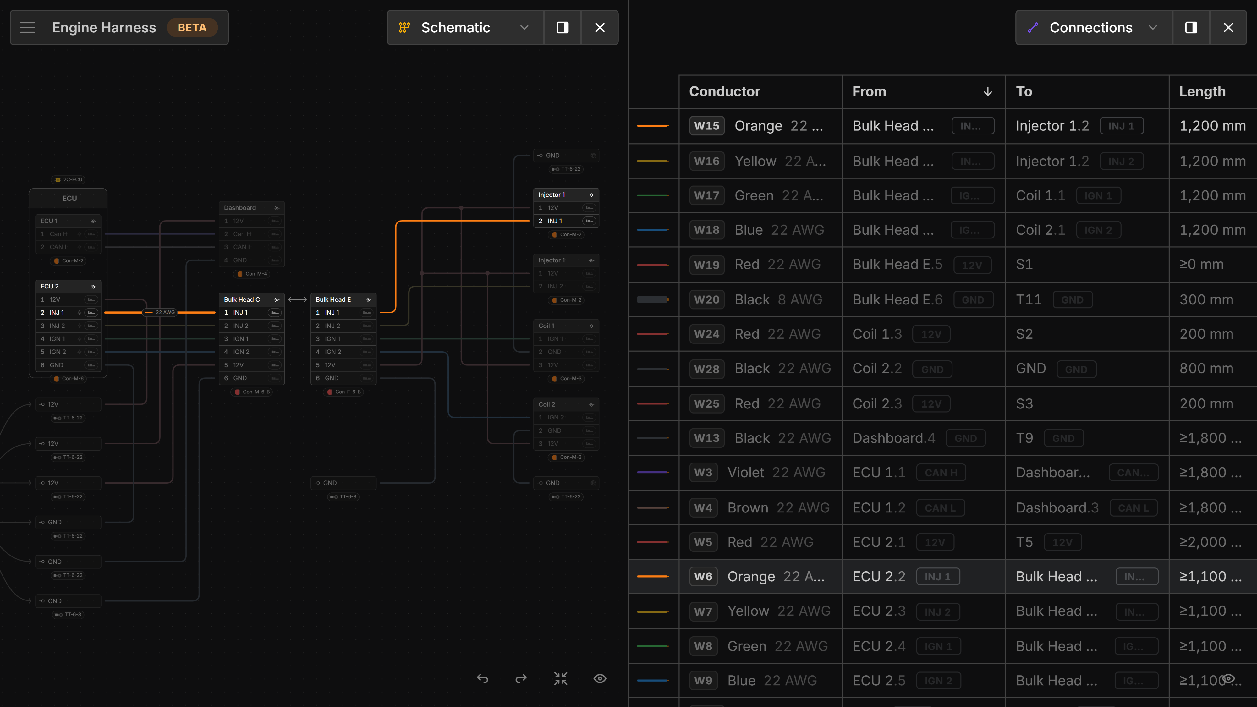Click the bidirectional bulkhead link arrow
Image resolution: width=1257 pixels, height=707 pixels.
tap(297, 299)
